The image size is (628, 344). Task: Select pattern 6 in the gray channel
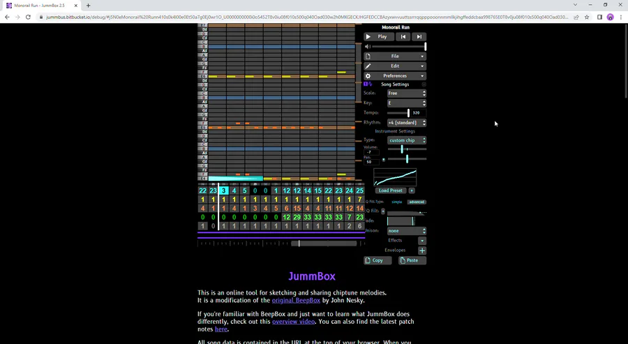pyautogui.click(x=359, y=226)
